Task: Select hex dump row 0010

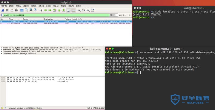Action: 37,79
